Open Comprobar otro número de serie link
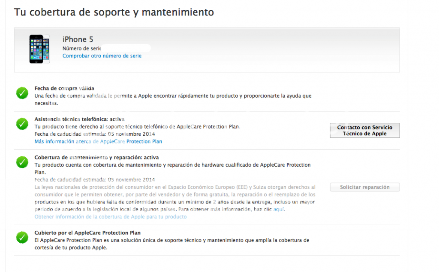439x272 pixels. [102, 56]
